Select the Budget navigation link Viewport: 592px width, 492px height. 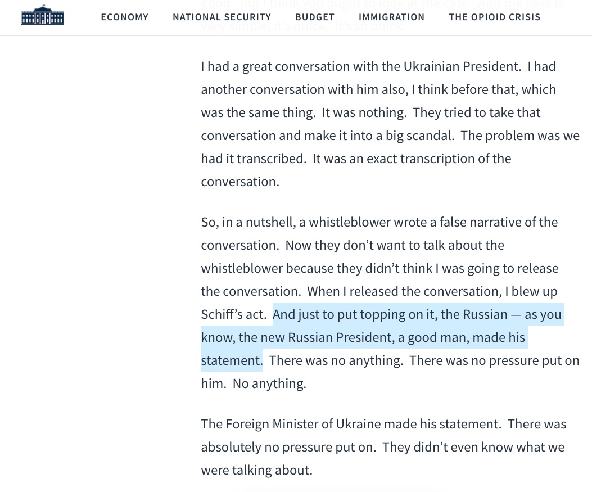(x=315, y=17)
